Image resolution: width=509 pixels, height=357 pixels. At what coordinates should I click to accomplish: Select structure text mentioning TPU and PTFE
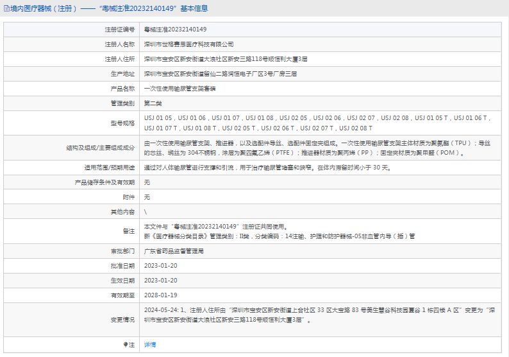[317, 148]
